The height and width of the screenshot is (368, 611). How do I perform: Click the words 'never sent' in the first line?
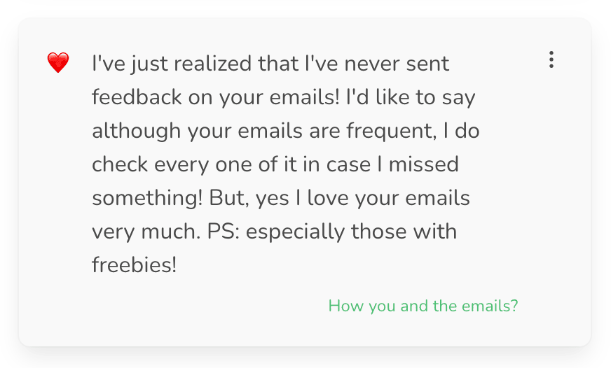point(397,64)
